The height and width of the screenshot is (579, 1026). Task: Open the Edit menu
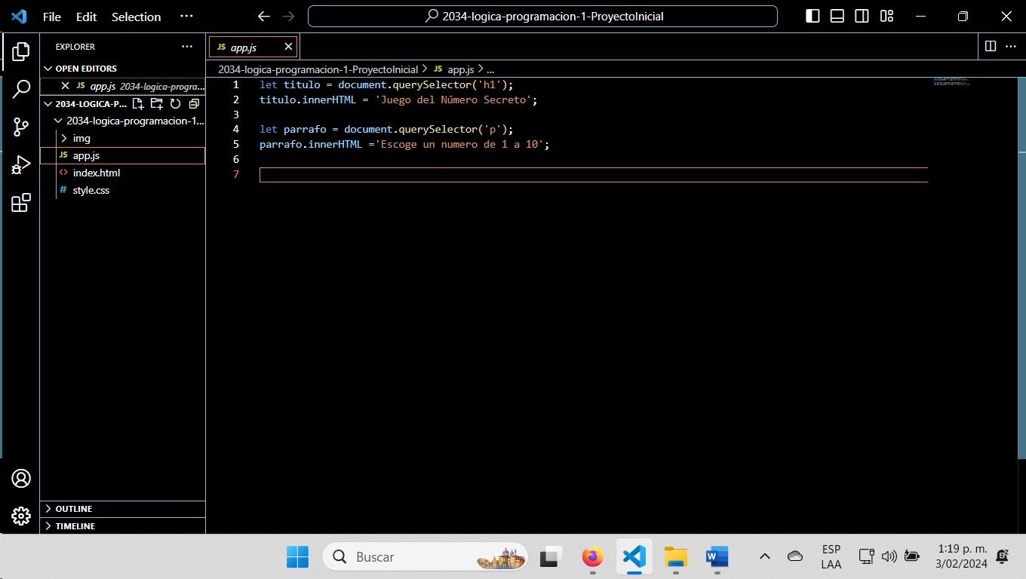click(87, 17)
